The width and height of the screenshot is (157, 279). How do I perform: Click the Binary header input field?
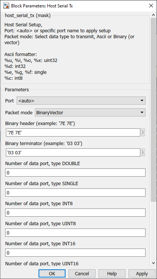[x=73, y=132]
